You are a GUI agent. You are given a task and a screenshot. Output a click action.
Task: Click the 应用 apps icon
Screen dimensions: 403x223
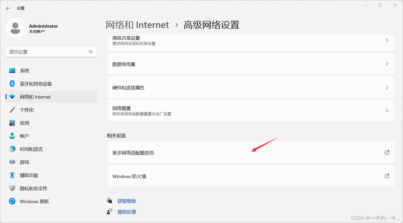pos(12,123)
